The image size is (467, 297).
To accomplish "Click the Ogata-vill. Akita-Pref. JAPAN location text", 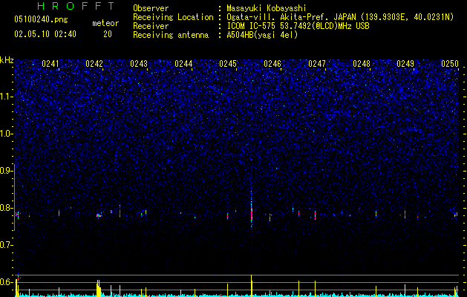I will pyautogui.click(x=340, y=17).
